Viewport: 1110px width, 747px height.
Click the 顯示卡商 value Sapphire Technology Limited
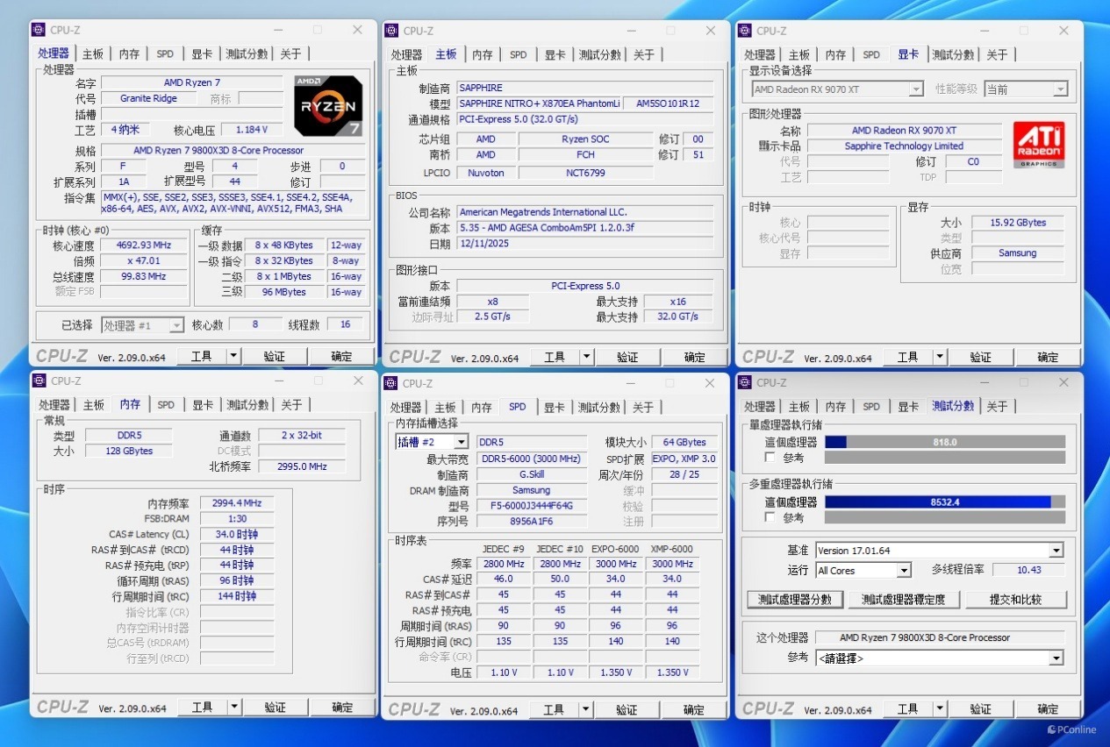(904, 146)
